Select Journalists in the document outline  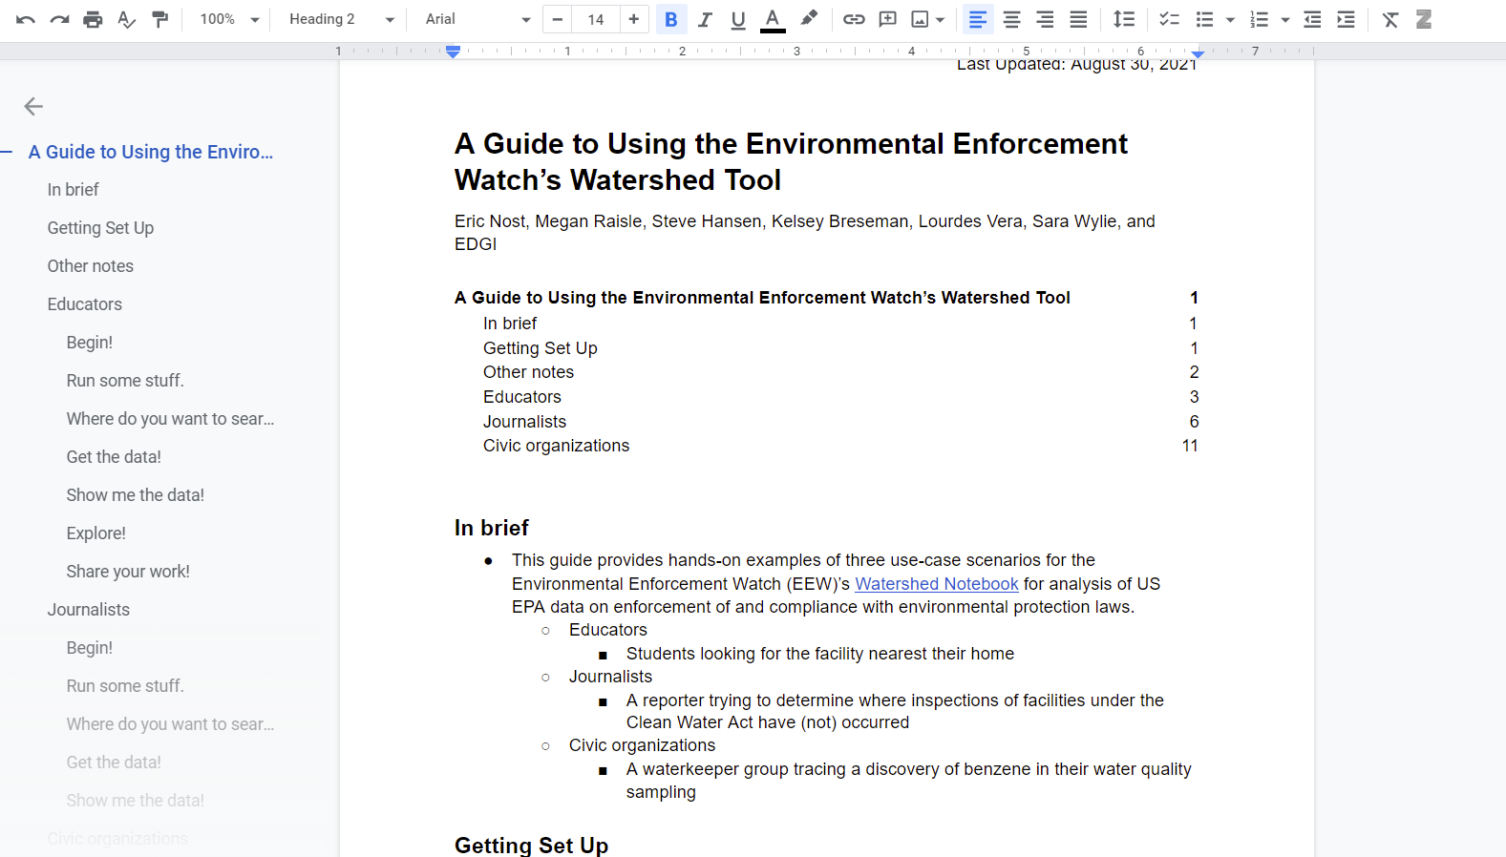[x=89, y=610]
